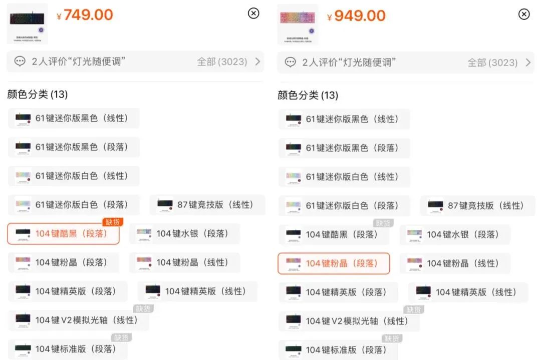Choose 104键V2模拟光轴（线性） in left panel
The width and height of the screenshot is (541, 360).
point(78,320)
